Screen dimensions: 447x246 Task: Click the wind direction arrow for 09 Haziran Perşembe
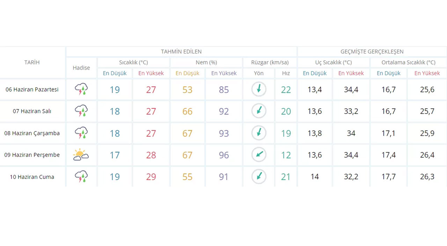[259, 155]
